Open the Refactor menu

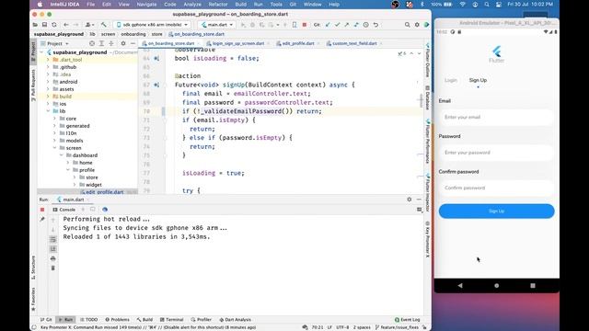click(218, 5)
